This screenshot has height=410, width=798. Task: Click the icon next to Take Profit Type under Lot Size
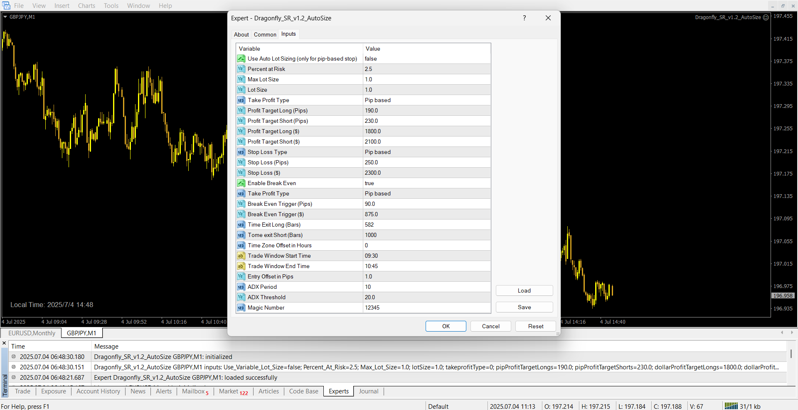coord(241,100)
